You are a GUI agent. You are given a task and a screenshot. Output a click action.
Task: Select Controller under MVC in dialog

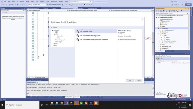(x=60, y=36)
